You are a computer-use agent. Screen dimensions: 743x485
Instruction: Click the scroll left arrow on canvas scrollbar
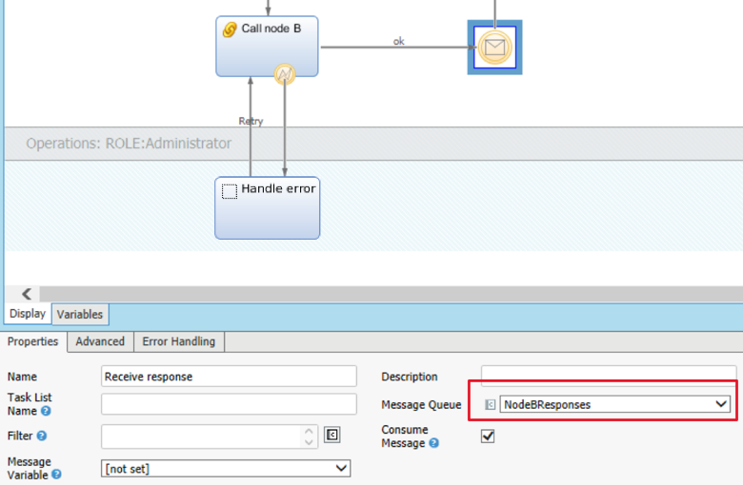pyautogui.click(x=26, y=295)
